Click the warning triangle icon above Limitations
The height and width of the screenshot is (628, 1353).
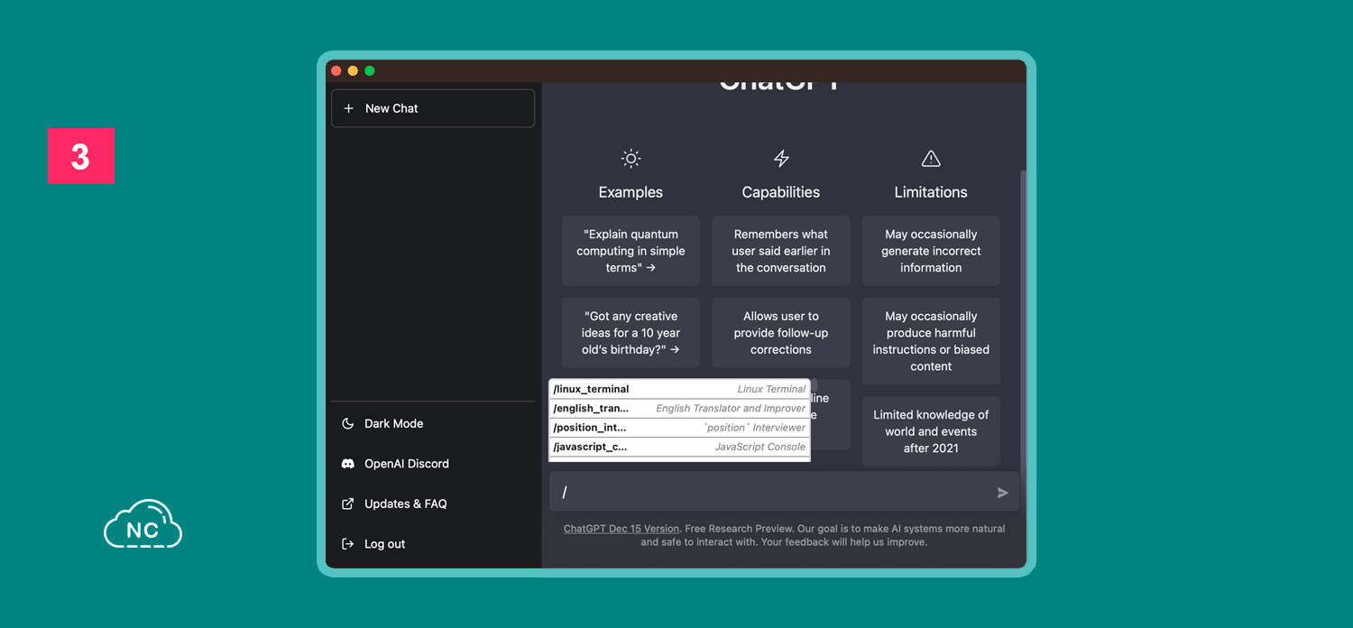click(931, 159)
